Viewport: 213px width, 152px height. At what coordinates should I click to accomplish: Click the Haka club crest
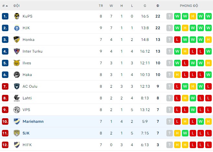[17, 75]
